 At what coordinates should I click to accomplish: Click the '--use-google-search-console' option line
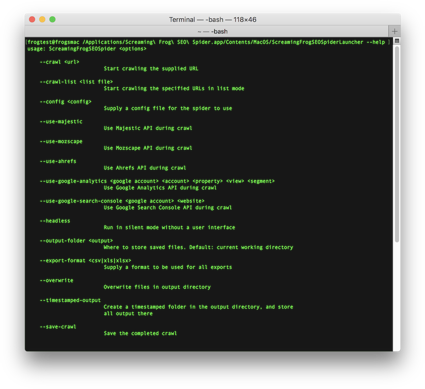pyautogui.click(x=122, y=201)
